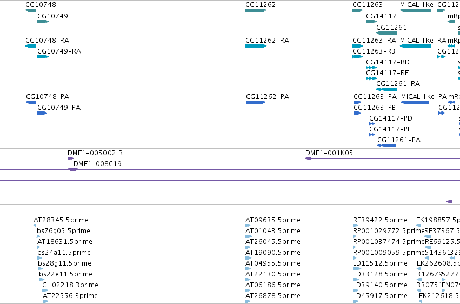Select EST LD39140.5prime
The height and width of the screenshot is (304, 460).
click(x=356, y=290)
